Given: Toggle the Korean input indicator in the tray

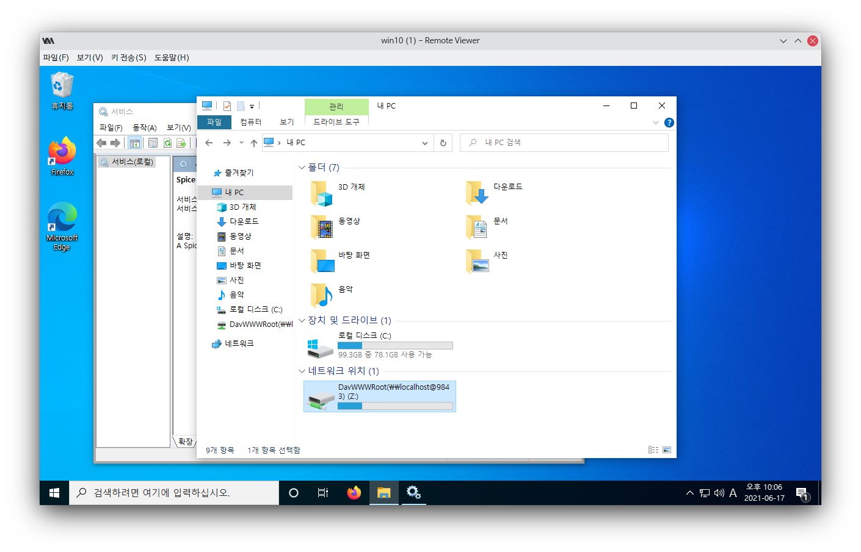Looking at the screenshot, I should pyautogui.click(x=733, y=492).
